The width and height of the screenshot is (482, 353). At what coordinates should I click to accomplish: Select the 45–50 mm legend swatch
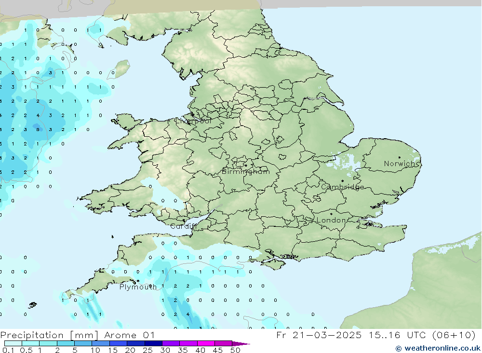point(224,343)
